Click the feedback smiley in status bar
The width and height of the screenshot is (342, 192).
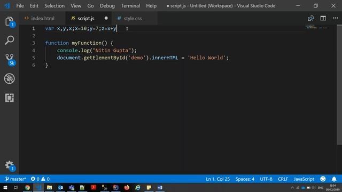coord(323,179)
